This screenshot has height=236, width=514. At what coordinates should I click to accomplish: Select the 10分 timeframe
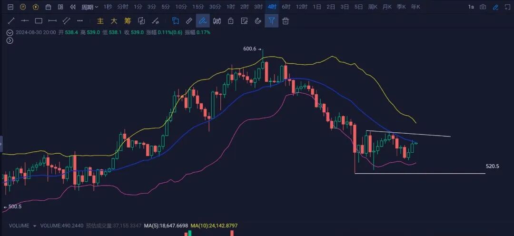[x=181, y=7]
